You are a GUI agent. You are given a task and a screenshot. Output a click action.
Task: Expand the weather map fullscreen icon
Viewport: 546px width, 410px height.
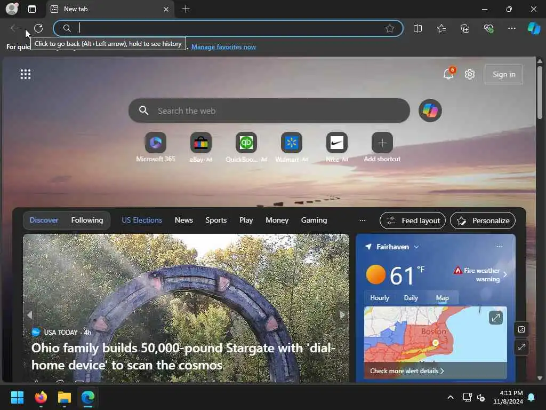point(495,318)
